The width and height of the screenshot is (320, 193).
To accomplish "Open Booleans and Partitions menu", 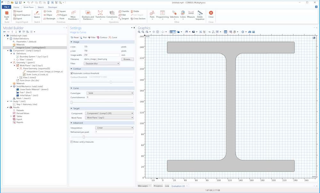I will (x=88, y=15).
